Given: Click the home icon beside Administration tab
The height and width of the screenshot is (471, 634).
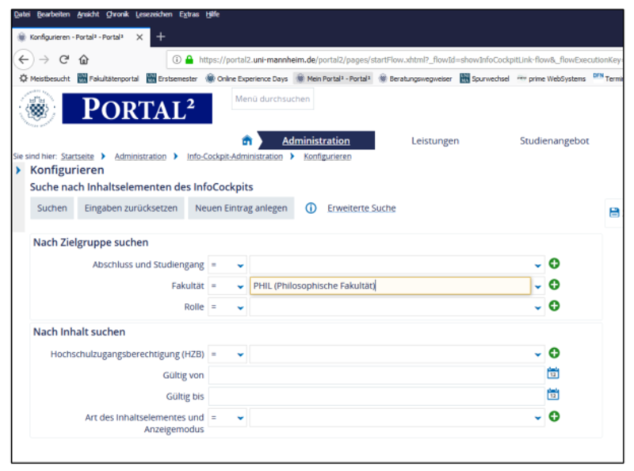Looking at the screenshot, I should point(246,140).
